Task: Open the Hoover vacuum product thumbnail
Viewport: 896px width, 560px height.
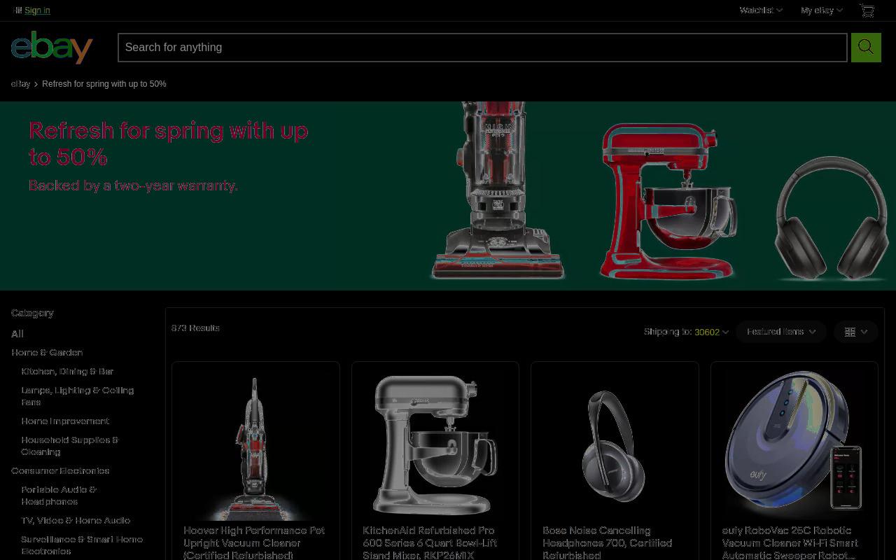Action: click(x=255, y=446)
